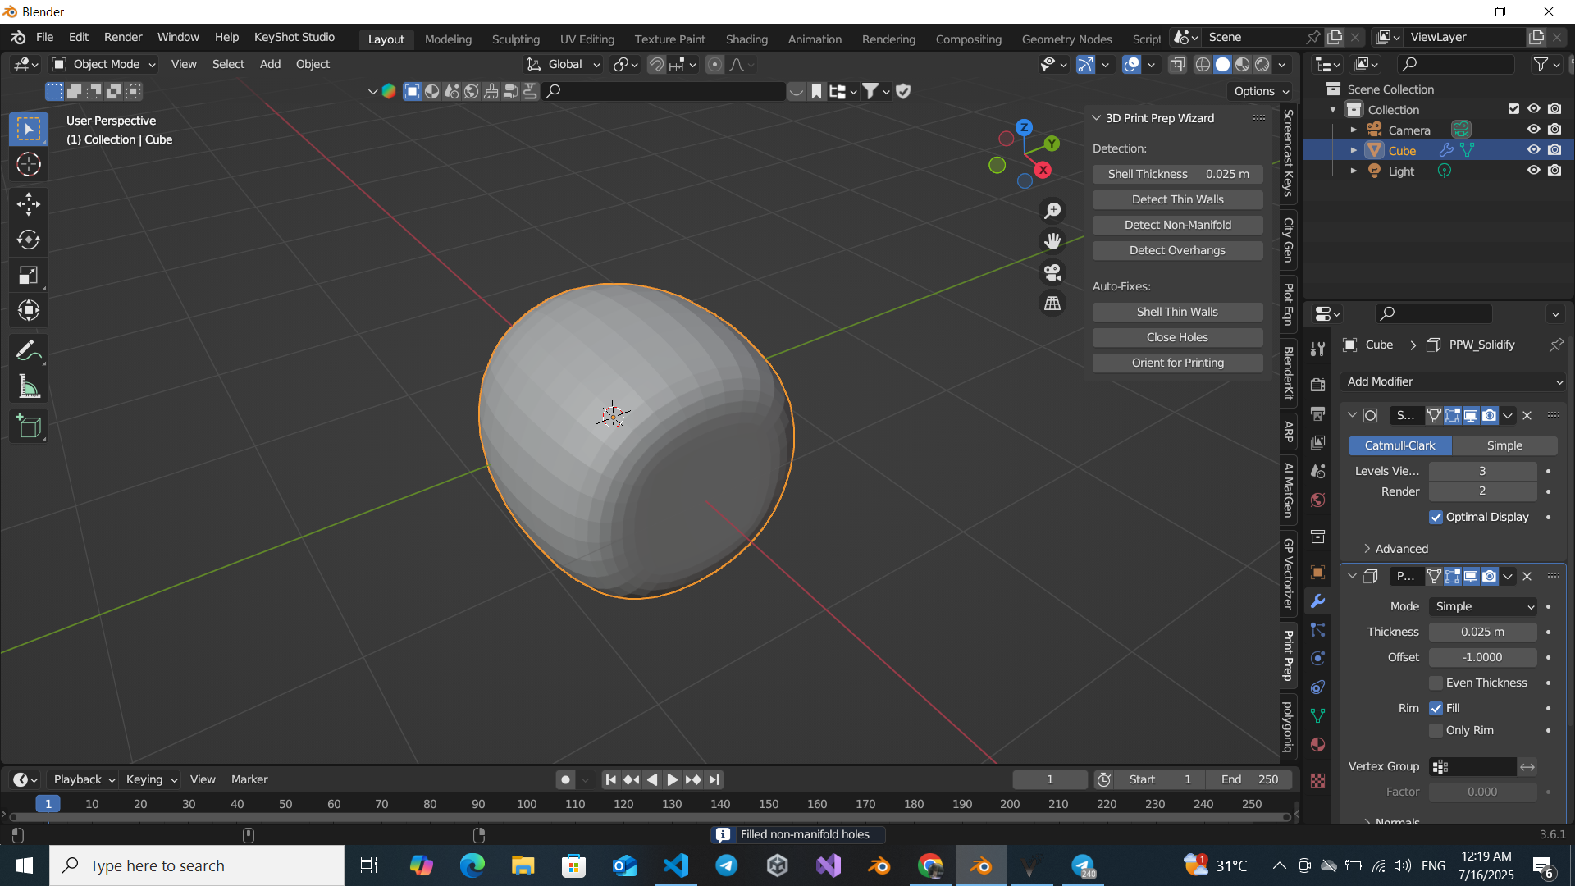The height and width of the screenshot is (886, 1575).
Task: Select the Move tool in the toolbar
Action: (29, 203)
